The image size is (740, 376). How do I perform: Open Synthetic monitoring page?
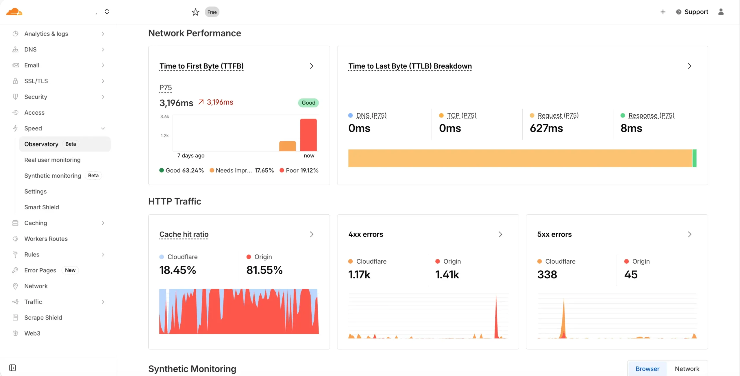53,176
